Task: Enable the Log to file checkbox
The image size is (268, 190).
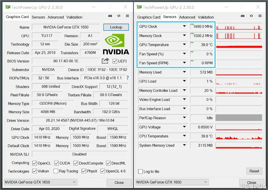Action: point(140,171)
